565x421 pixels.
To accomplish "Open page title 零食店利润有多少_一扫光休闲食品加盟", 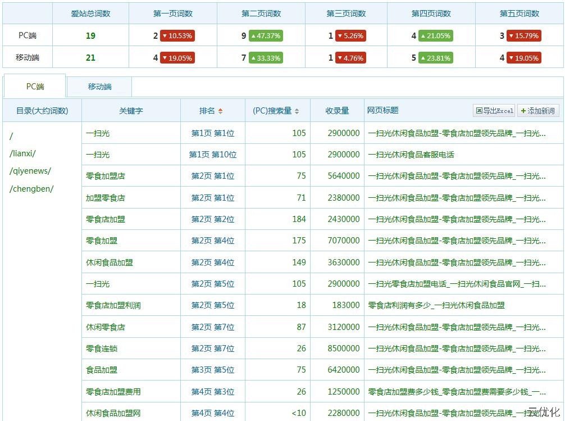I will (436, 306).
